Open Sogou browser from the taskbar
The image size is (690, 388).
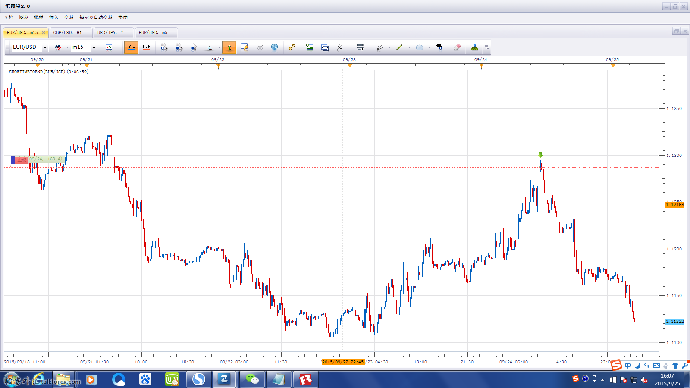coord(199,379)
